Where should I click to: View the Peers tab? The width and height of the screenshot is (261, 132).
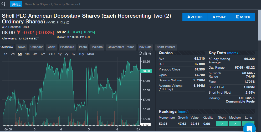83,47
